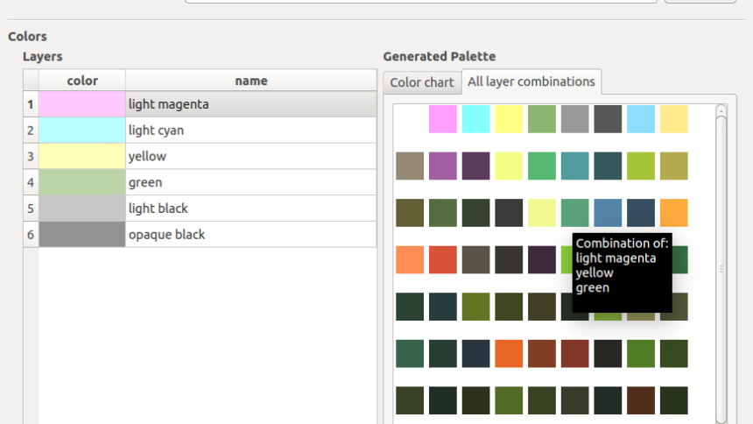Select the 'light cyan' layer name cell
Image resolution: width=753 pixels, height=424 pixels.
tap(251, 131)
